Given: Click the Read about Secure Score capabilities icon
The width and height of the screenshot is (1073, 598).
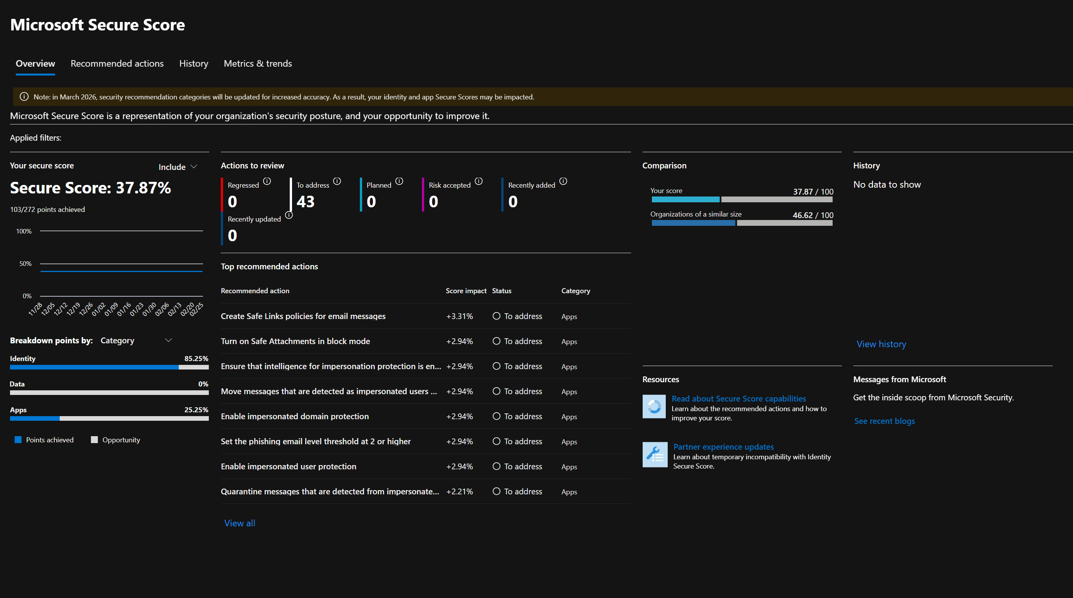Looking at the screenshot, I should [653, 406].
